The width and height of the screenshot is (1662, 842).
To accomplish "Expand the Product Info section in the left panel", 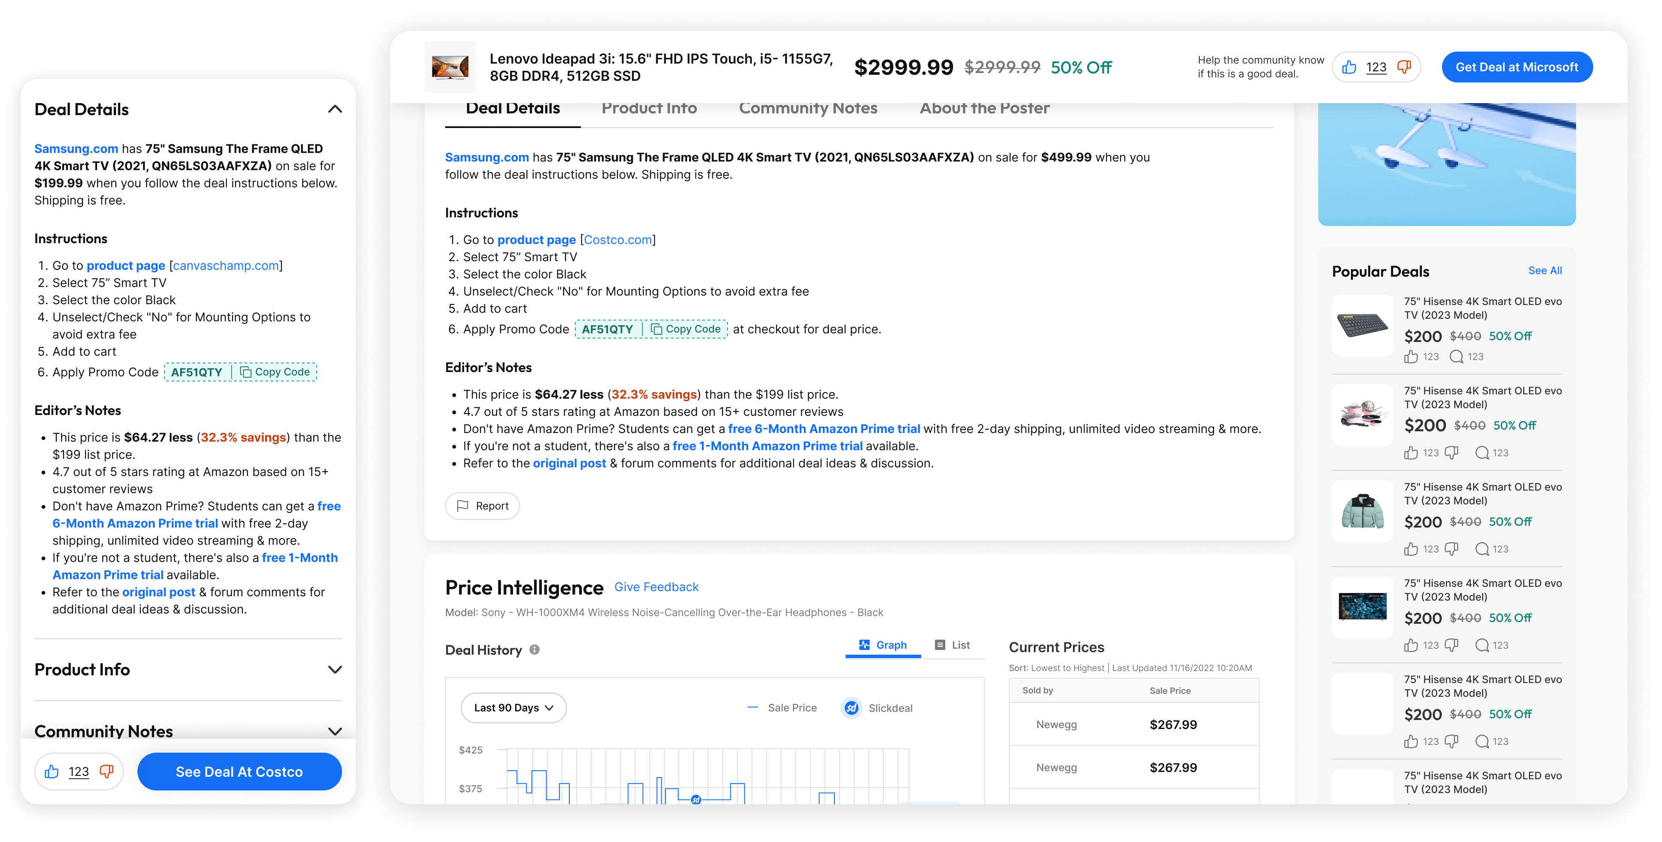I will point(334,670).
